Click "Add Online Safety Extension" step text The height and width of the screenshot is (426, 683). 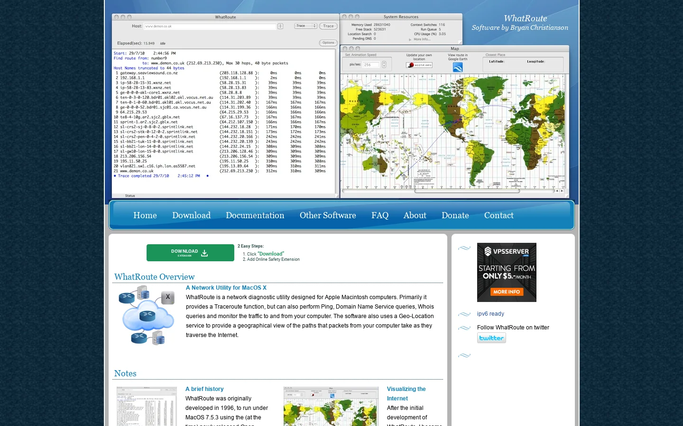tap(273, 259)
